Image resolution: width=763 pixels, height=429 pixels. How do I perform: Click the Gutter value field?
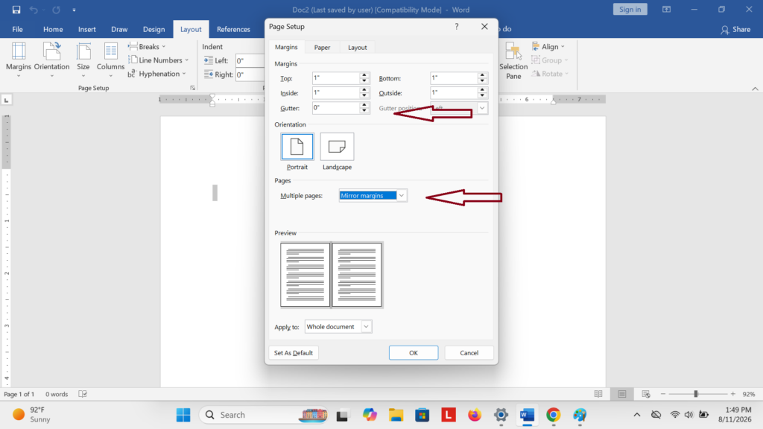pyautogui.click(x=336, y=108)
